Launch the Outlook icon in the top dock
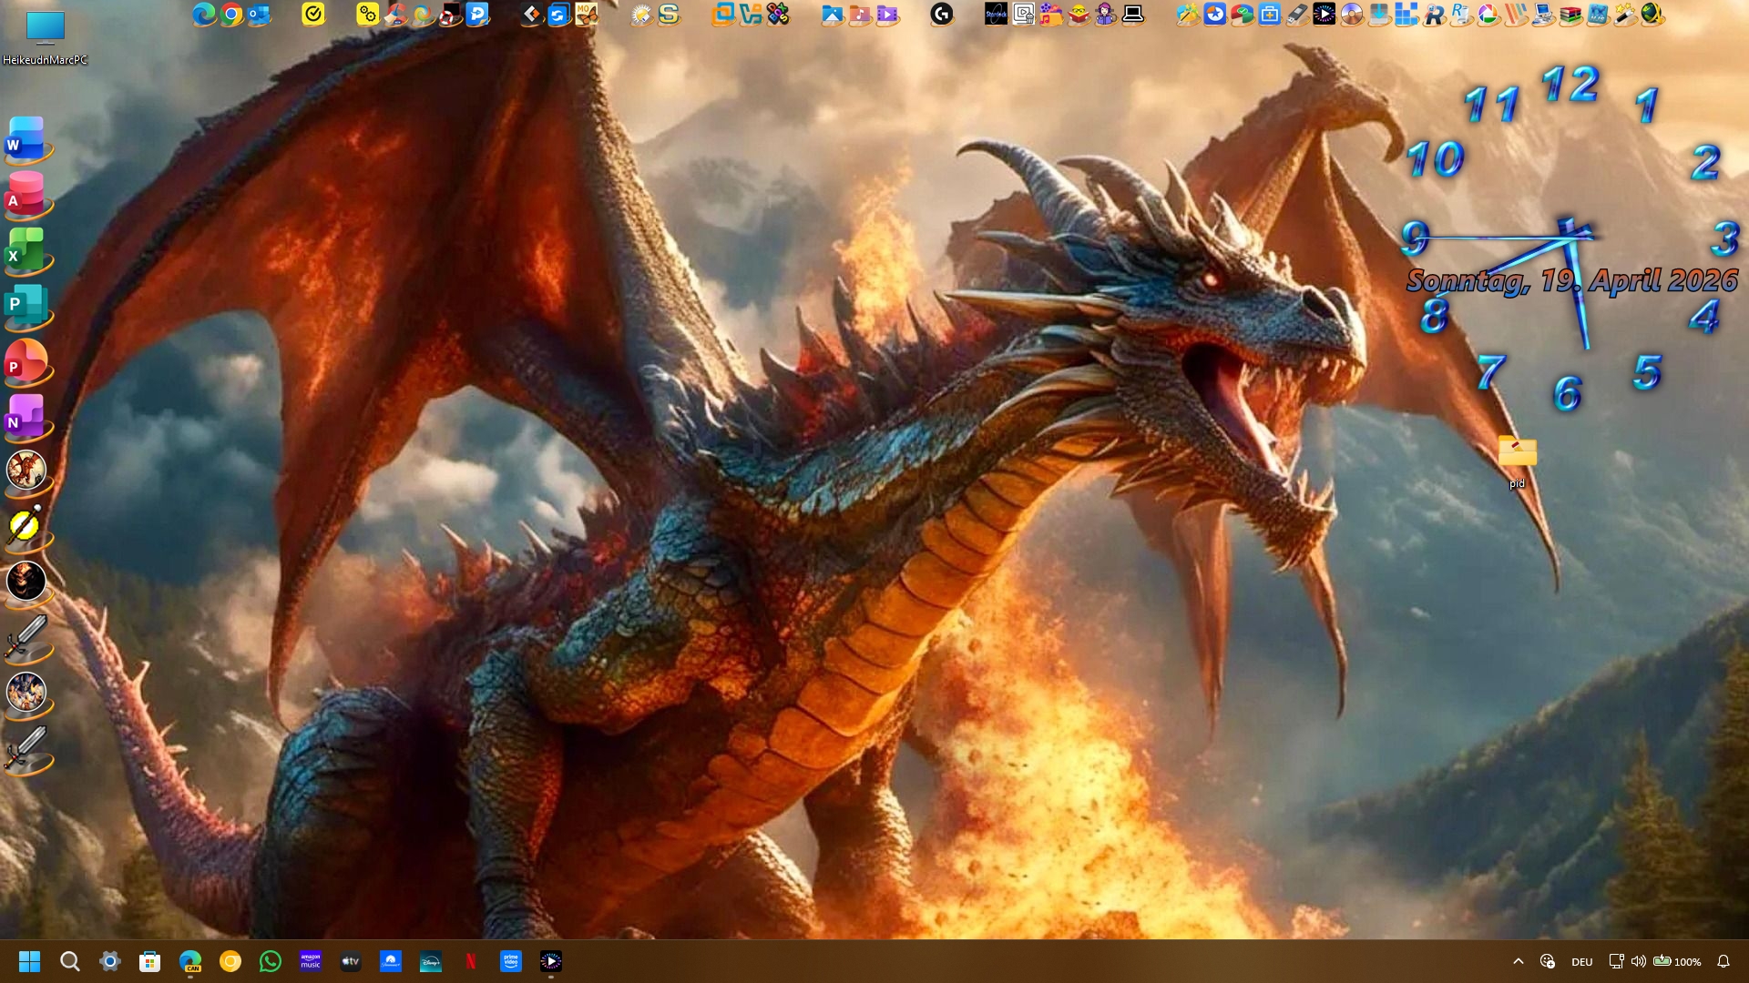The width and height of the screenshot is (1749, 983). 259,15
